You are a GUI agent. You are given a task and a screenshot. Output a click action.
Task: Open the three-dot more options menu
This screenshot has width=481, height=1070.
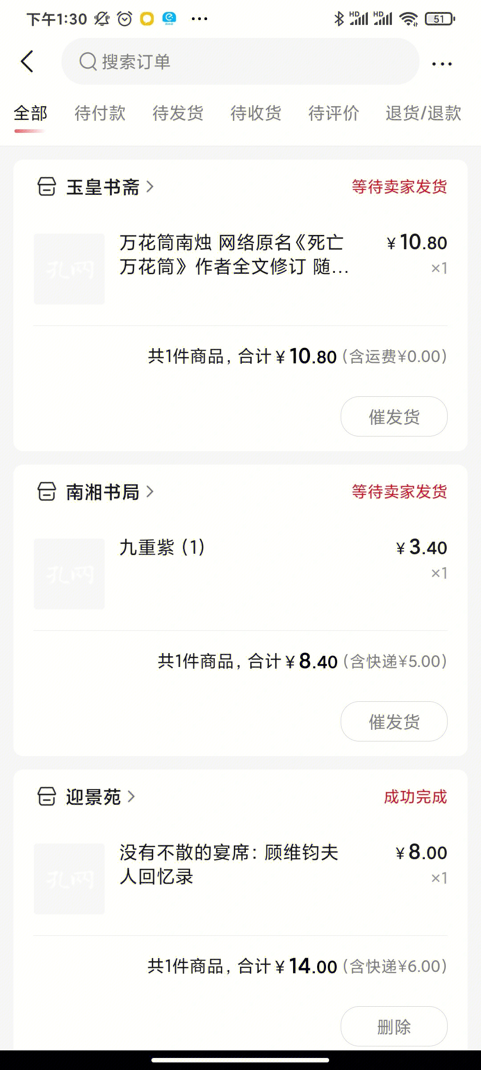pyautogui.click(x=442, y=64)
